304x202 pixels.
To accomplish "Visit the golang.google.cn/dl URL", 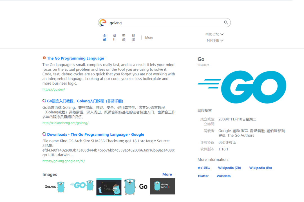I will pyautogui.click(x=64, y=161).
